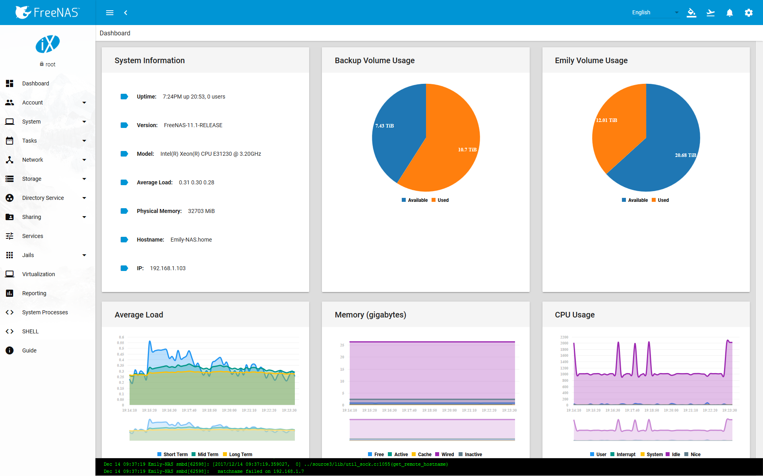Open the English language dropdown

(655, 13)
